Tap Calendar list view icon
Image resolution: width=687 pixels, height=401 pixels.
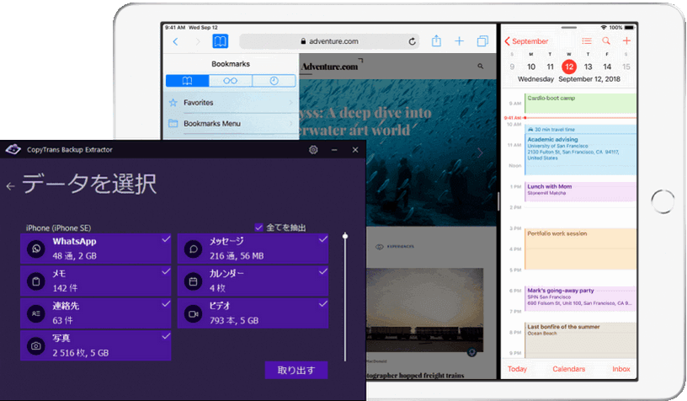coord(587,40)
